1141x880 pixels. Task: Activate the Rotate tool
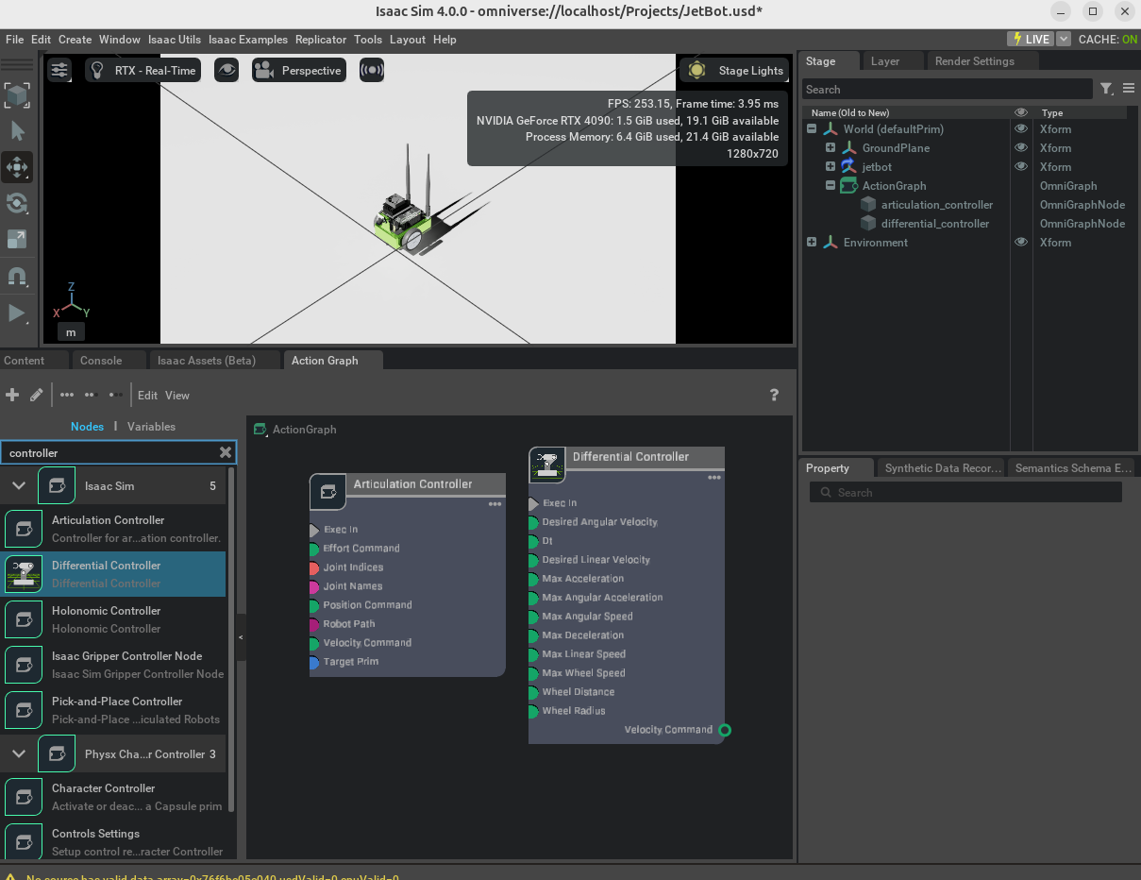click(x=17, y=203)
